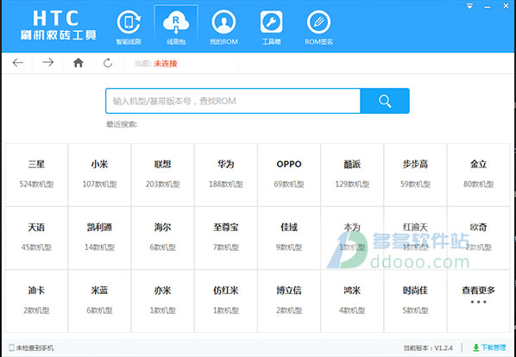Viewport: 516px width, 357px height.
Task: Focus the ROM model search field
Action: 233,101
